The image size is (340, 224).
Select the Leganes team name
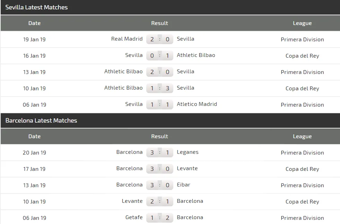click(x=188, y=152)
